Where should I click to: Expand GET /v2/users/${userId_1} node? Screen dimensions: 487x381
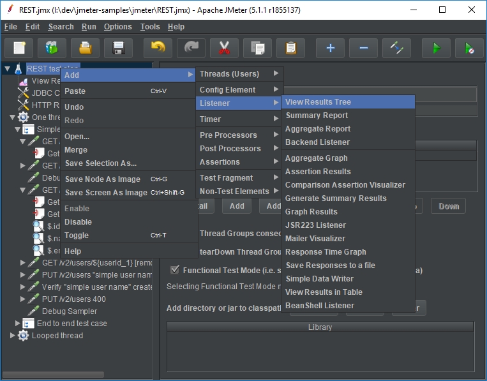tap(22, 263)
